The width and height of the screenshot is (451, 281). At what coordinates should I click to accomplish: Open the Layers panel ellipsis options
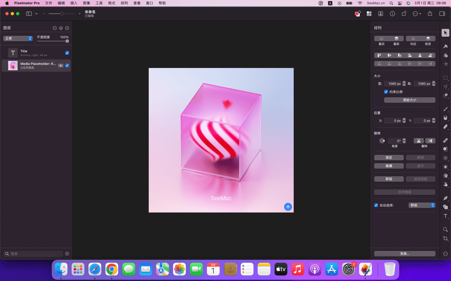tap(55, 28)
